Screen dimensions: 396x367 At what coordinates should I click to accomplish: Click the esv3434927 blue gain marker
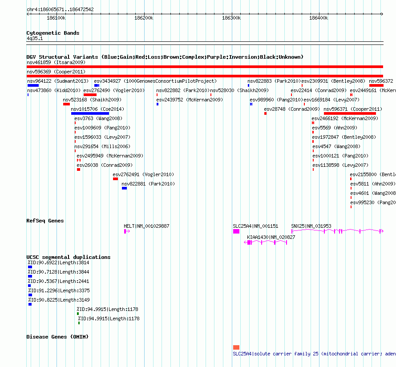click(x=97, y=85)
